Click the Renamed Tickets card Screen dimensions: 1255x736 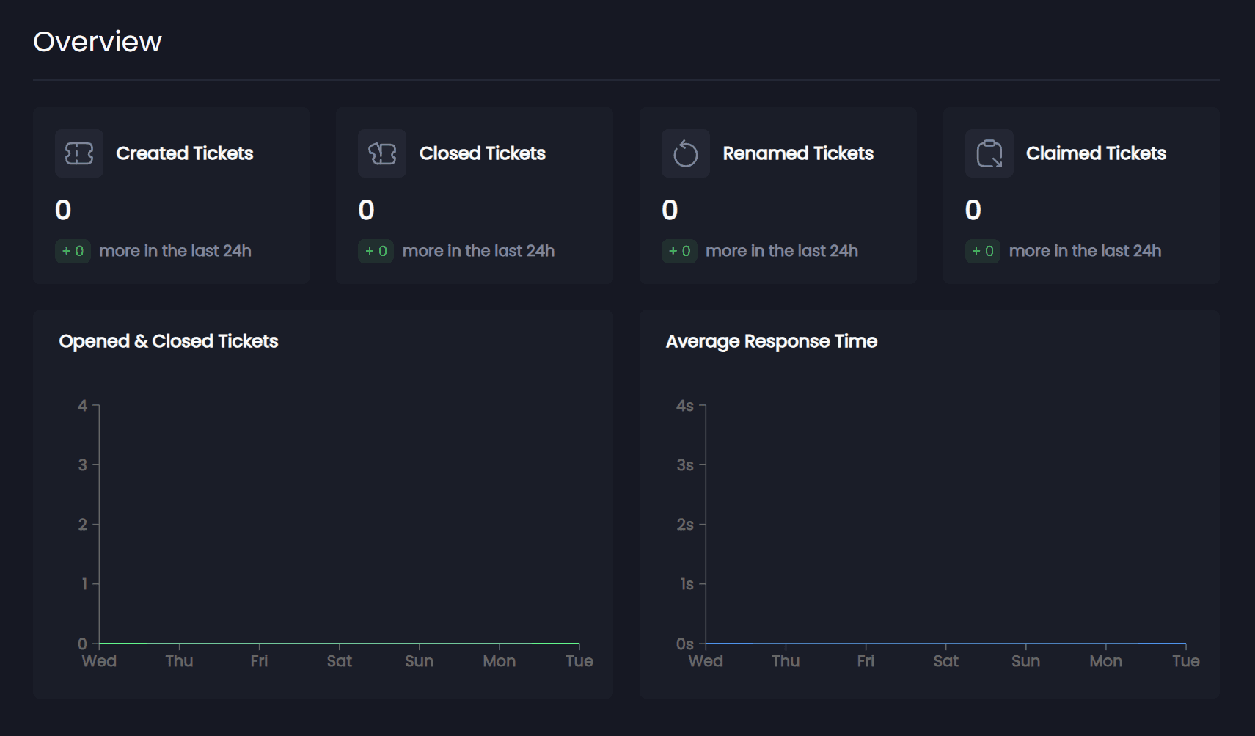click(777, 195)
